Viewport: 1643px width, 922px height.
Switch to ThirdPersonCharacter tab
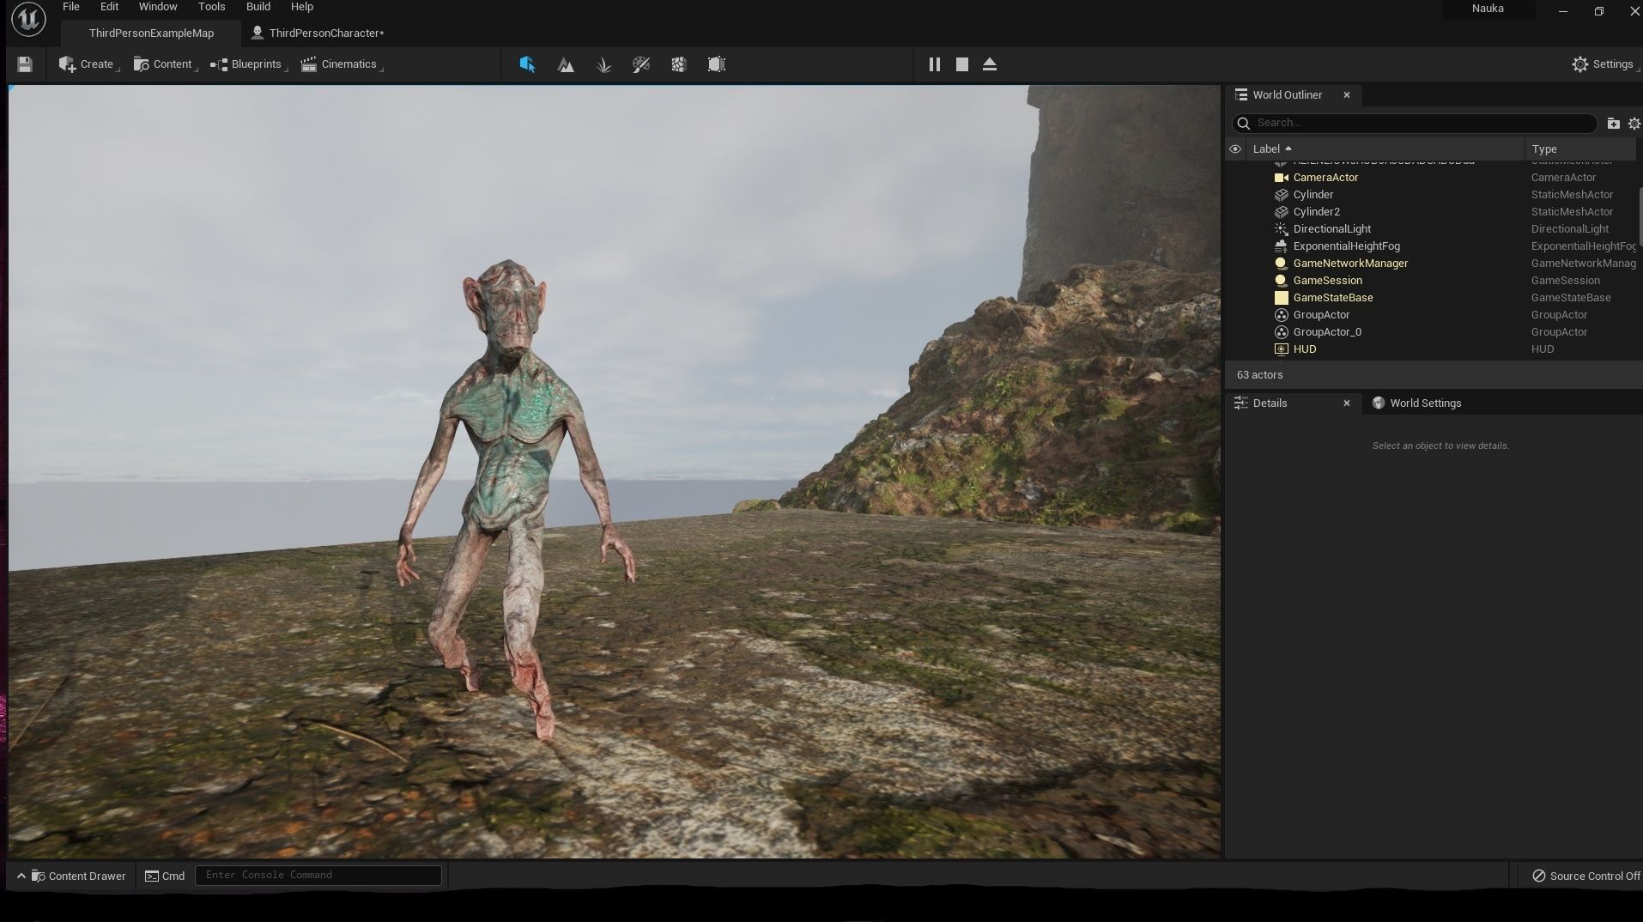tap(318, 33)
